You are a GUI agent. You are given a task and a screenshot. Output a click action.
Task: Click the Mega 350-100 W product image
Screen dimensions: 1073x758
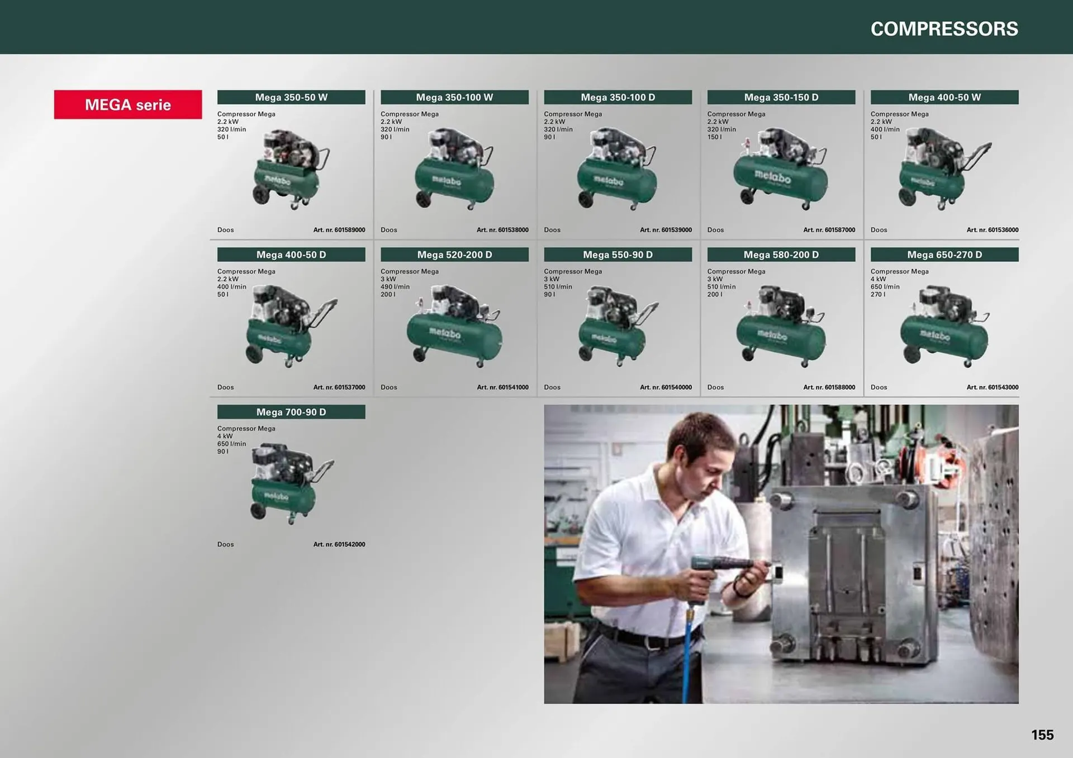(x=455, y=173)
